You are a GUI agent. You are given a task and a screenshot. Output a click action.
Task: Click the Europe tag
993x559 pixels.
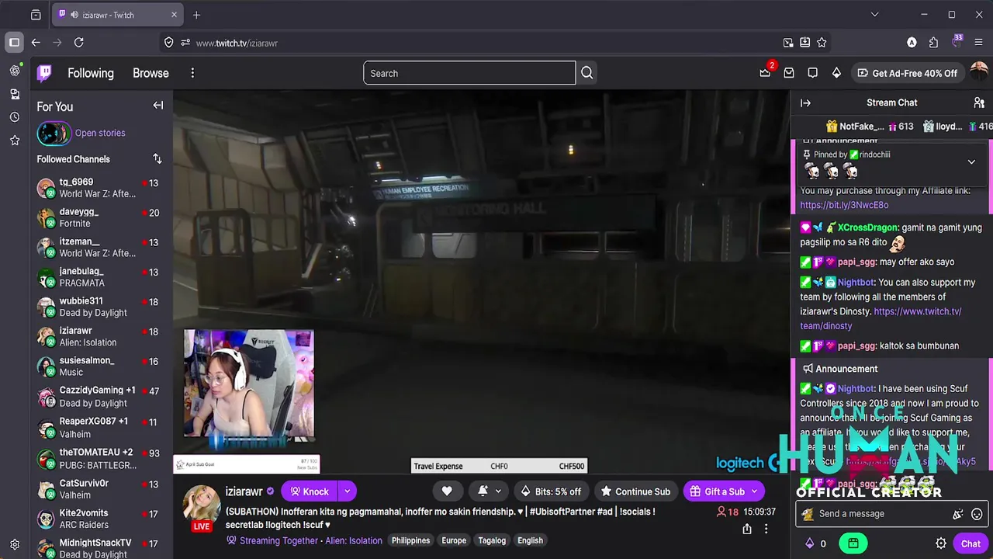(454, 540)
